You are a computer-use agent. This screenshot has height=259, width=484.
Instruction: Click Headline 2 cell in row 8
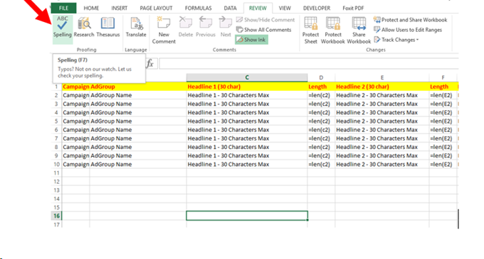click(x=382, y=147)
